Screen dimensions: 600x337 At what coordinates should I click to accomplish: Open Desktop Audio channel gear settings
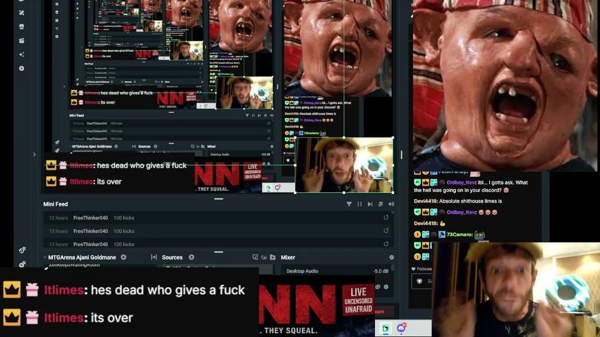[x=386, y=287]
